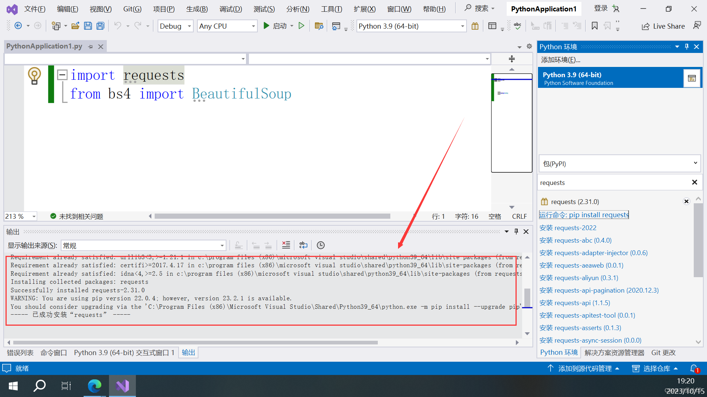Click the editor horizontal scrollbar thumb
This screenshot has width=707, height=397.
click(272, 216)
